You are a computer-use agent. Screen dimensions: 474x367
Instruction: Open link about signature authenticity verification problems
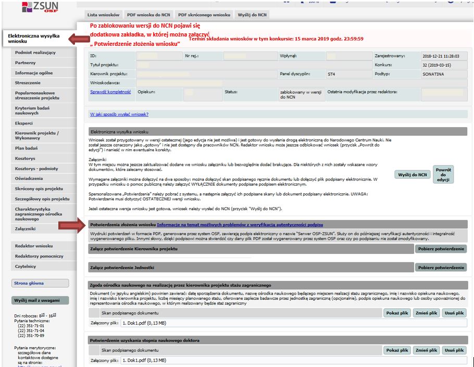tap(240, 225)
